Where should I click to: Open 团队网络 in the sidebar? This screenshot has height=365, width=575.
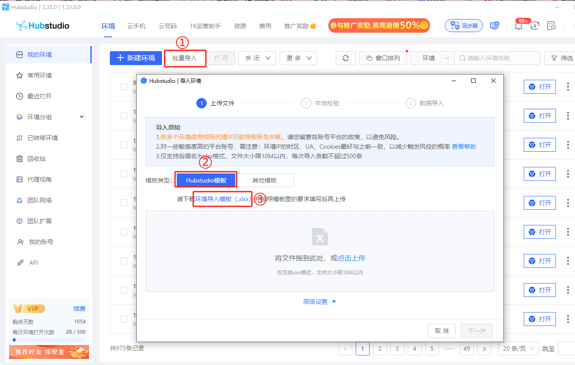(x=48, y=200)
